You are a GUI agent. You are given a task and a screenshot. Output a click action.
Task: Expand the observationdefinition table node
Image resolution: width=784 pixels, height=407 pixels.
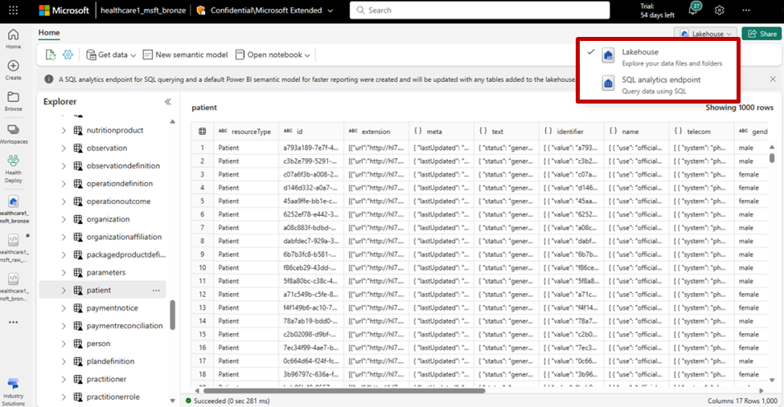(64, 166)
